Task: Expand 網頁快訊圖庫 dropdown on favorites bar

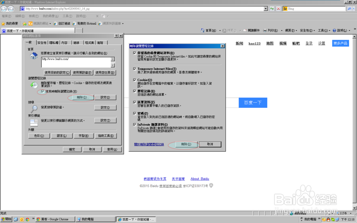Action: [x=123, y=24]
